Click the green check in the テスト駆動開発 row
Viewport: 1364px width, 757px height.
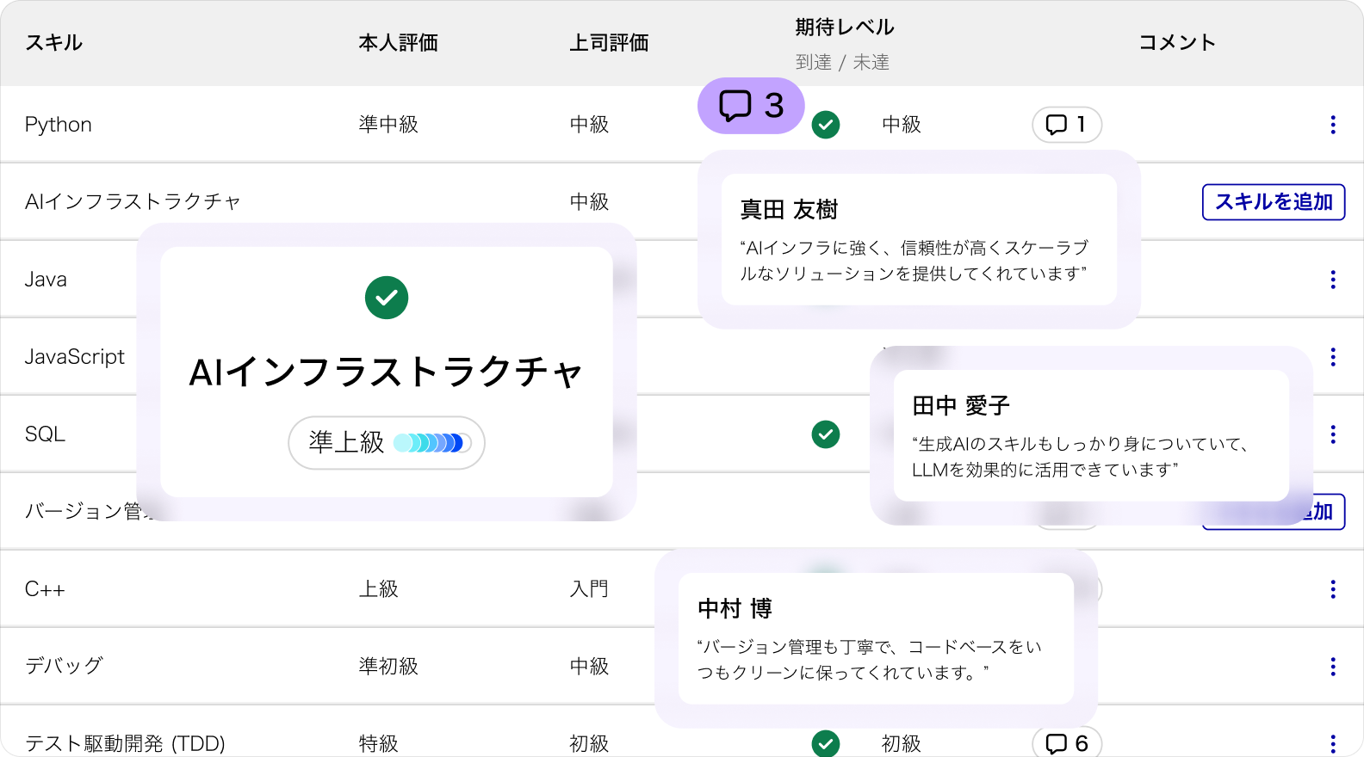tap(826, 743)
